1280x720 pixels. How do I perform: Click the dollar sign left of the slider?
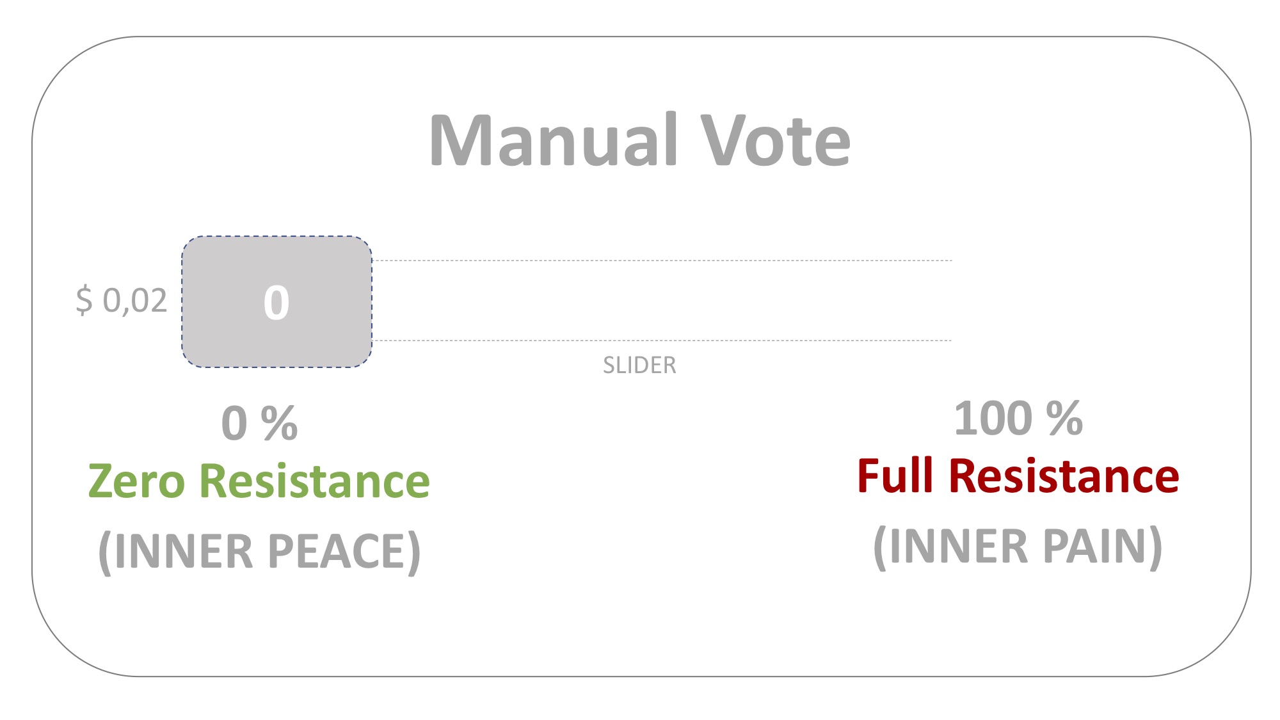click(84, 300)
